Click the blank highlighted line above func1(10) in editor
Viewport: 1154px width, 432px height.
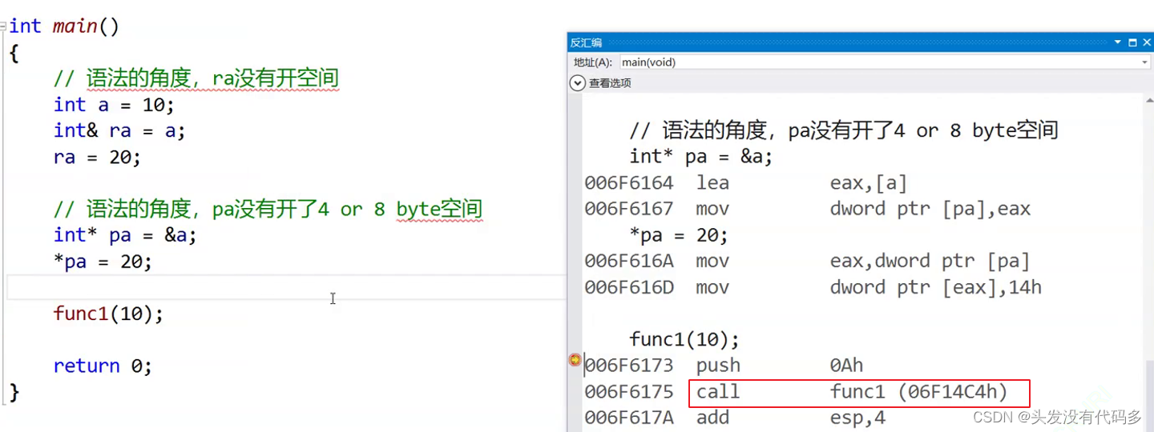(286, 287)
